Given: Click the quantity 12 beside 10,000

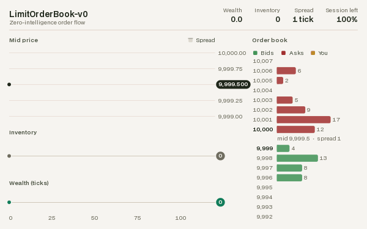Looking at the screenshot, I should (320, 129).
